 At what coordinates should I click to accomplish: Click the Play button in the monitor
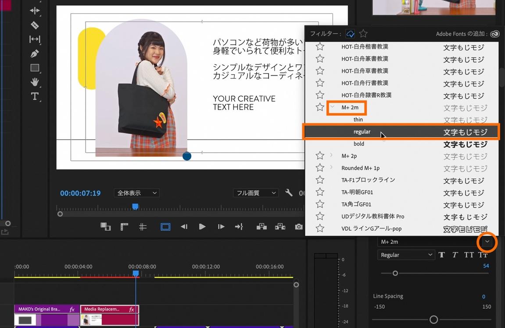pos(202,227)
